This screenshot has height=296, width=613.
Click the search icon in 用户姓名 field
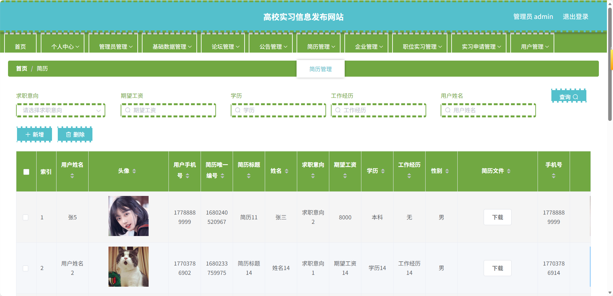tap(448, 110)
